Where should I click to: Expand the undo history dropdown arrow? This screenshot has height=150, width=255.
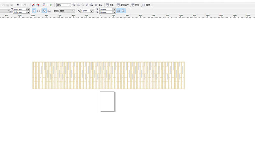pyautogui.click(x=21, y=5)
